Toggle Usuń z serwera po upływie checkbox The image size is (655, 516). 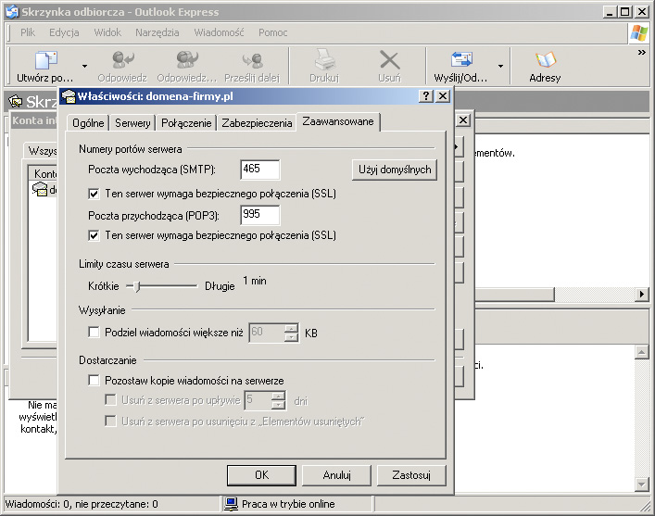tap(110, 400)
